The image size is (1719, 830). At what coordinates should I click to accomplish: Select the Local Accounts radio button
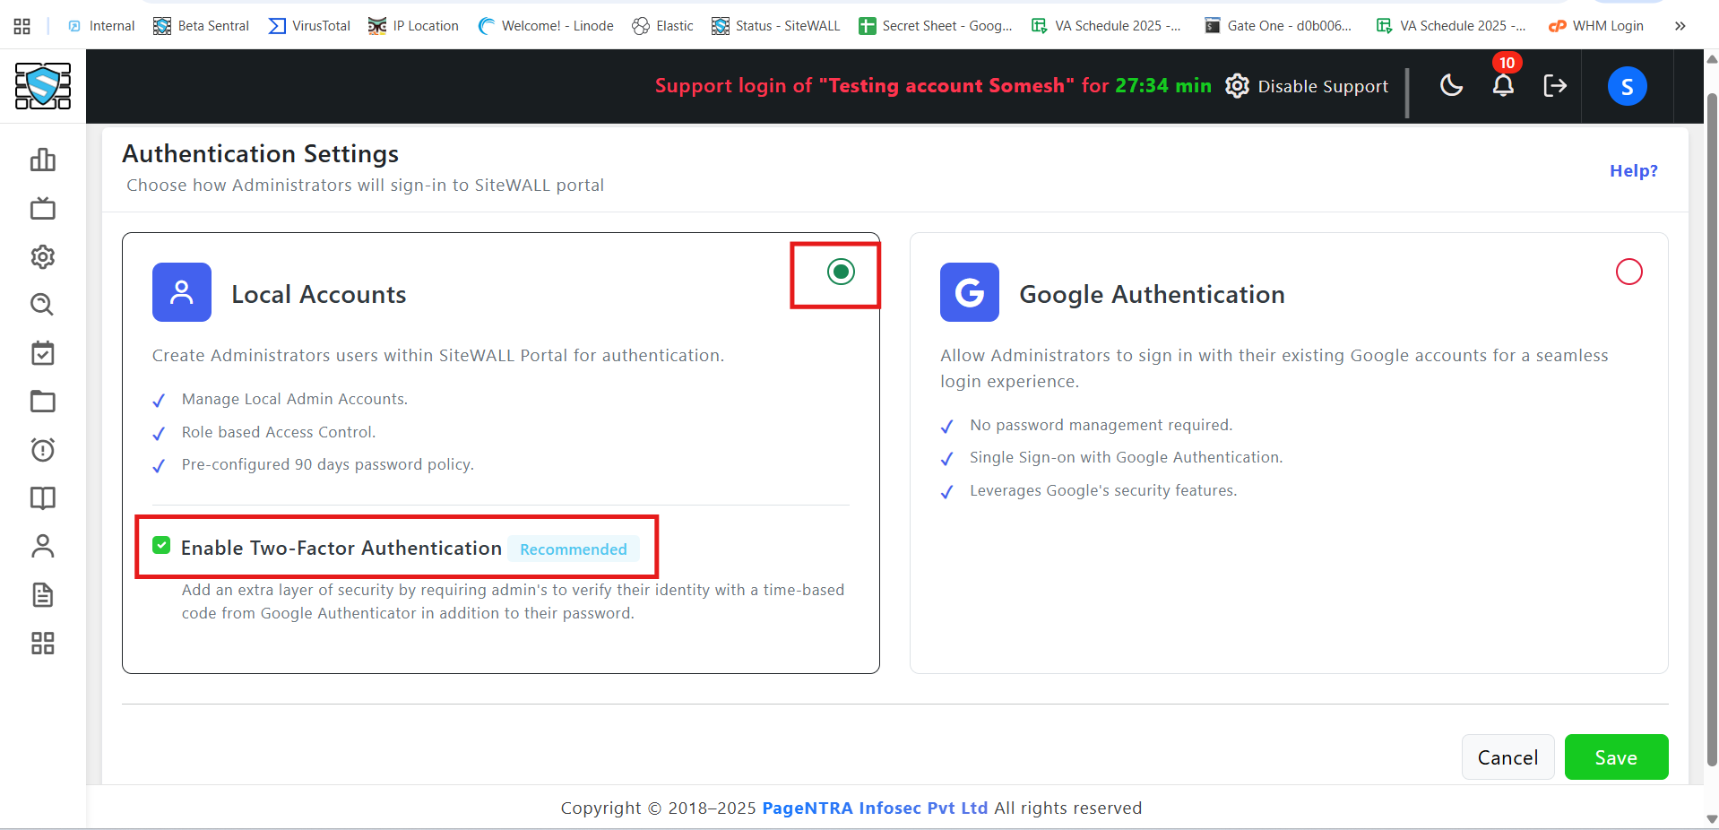point(840,272)
